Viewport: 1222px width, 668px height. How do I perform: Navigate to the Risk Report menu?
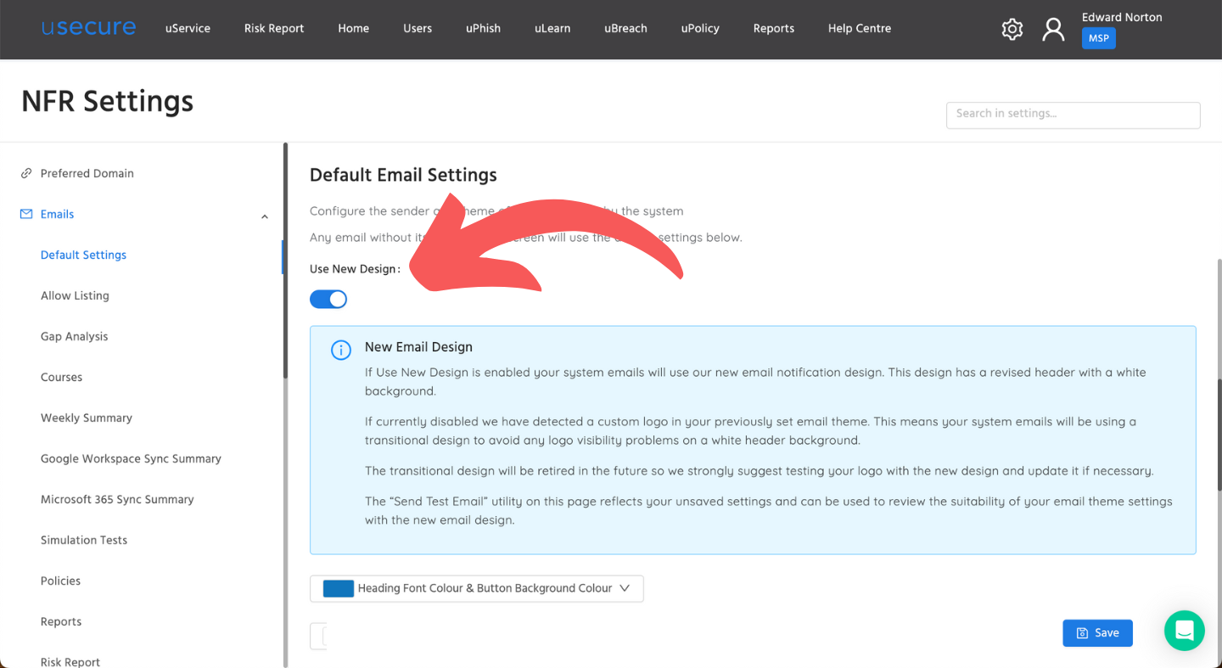click(273, 28)
